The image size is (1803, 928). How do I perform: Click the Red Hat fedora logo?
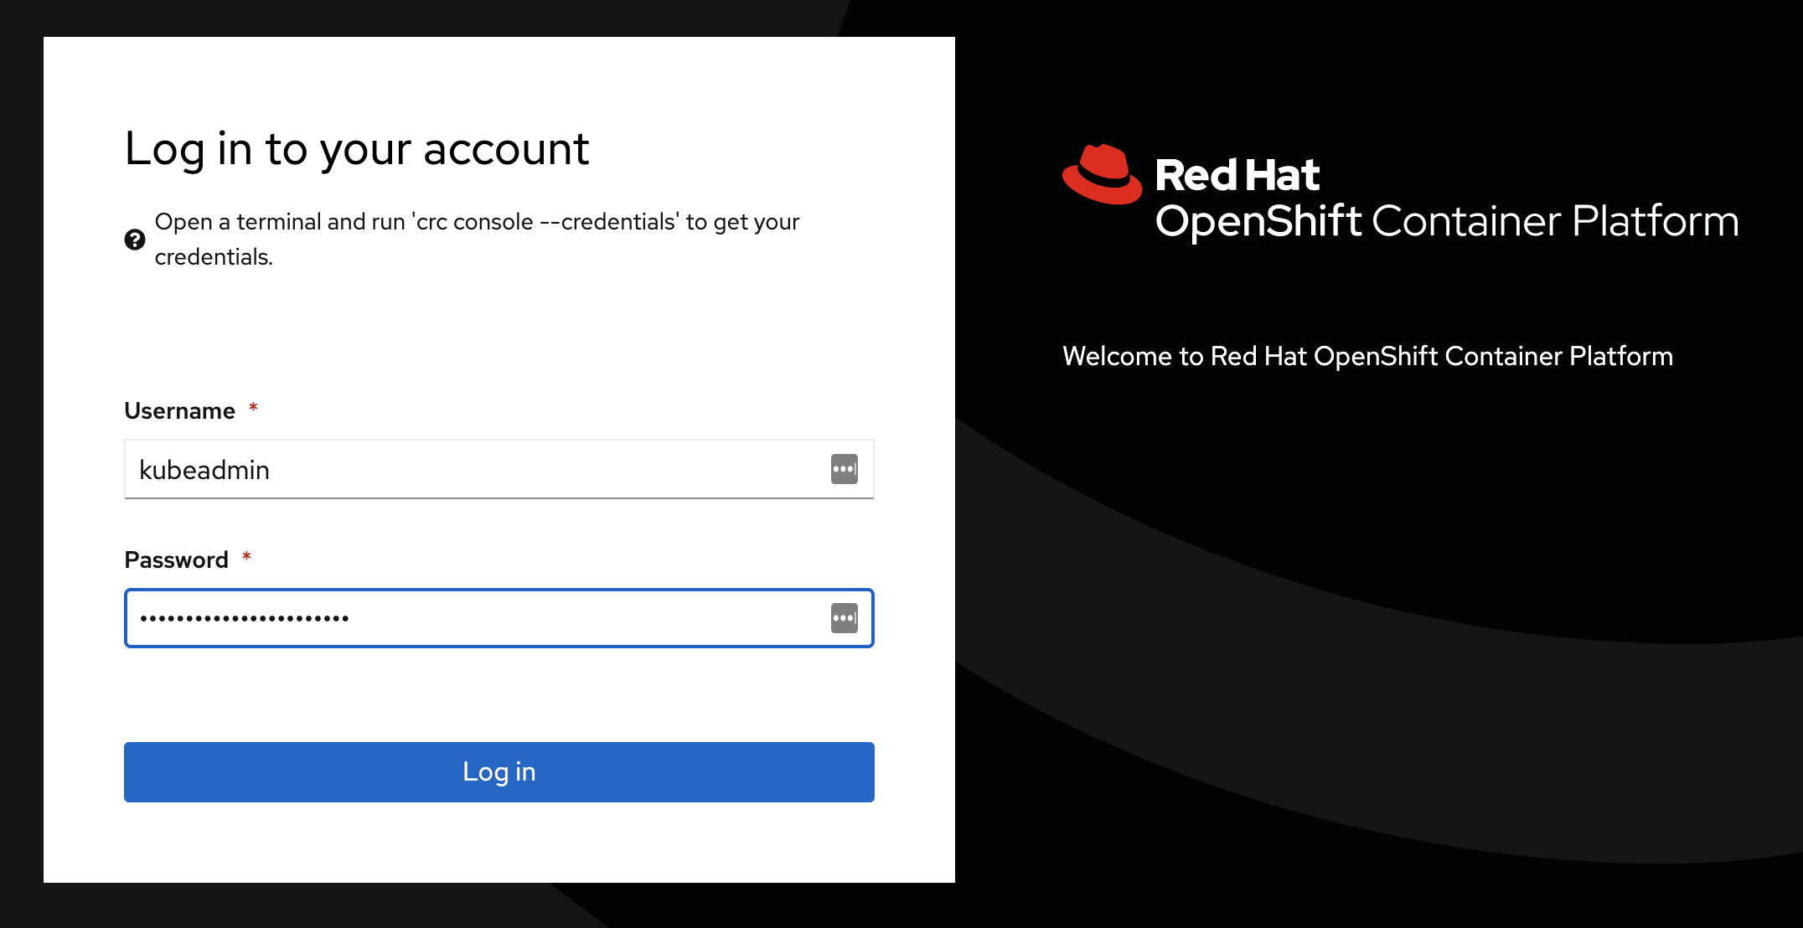point(1100,173)
